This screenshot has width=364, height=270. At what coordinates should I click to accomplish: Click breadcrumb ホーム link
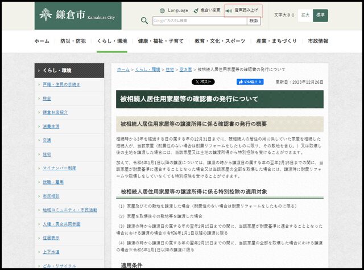(123, 69)
